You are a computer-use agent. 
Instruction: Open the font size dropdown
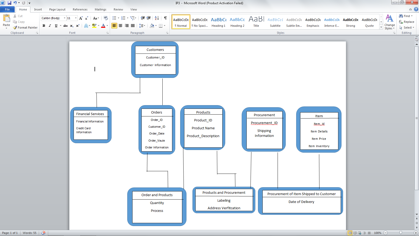[76, 18]
